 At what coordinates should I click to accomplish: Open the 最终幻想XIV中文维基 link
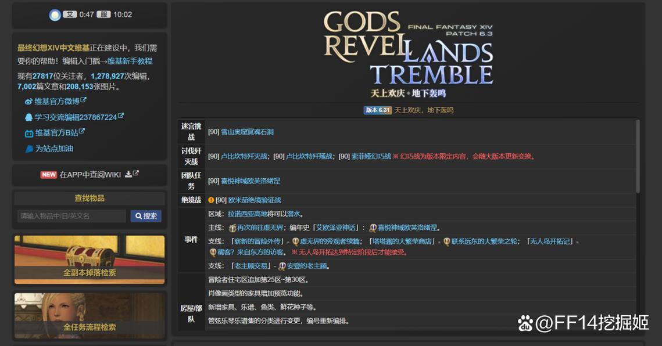point(53,48)
